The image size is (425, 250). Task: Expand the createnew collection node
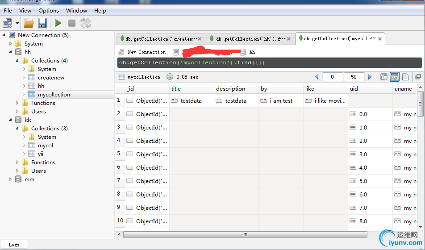[24, 77]
